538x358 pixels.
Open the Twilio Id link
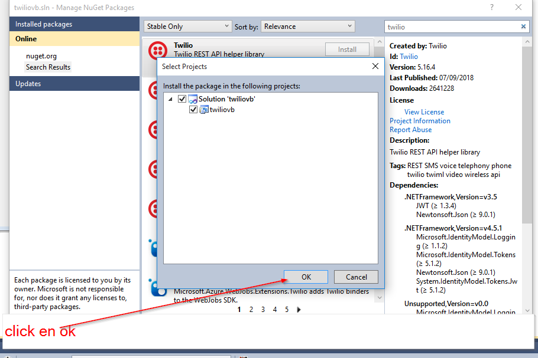(x=409, y=57)
